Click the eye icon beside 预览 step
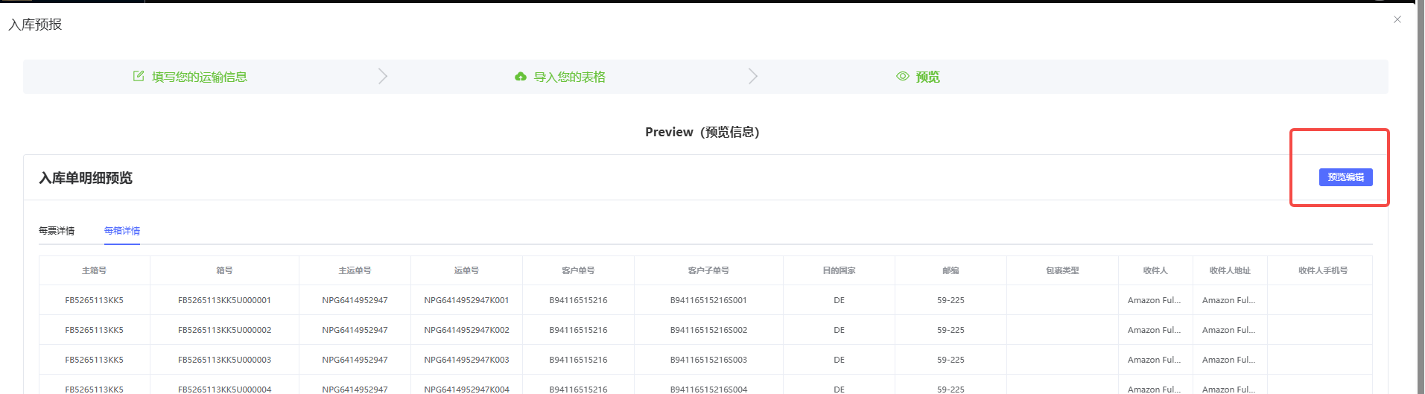Screen dimensions: 1425x394 (903, 77)
